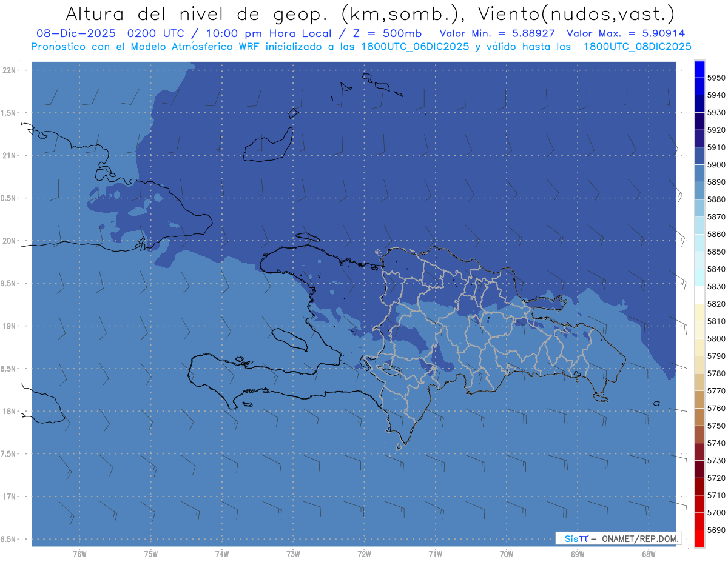The width and height of the screenshot is (728, 562).
Task: Click the 5840 colorbar value
Action: point(716,269)
